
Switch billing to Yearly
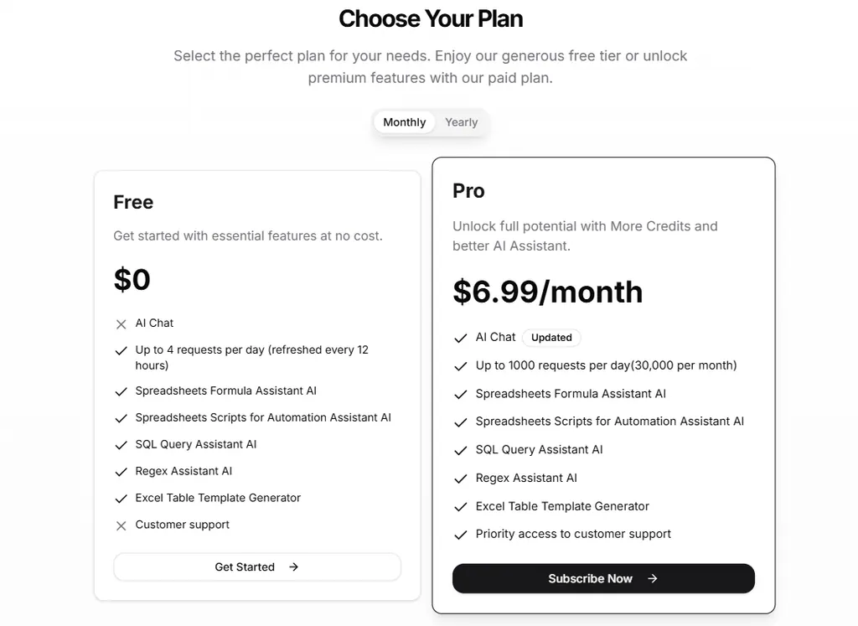[x=461, y=122]
